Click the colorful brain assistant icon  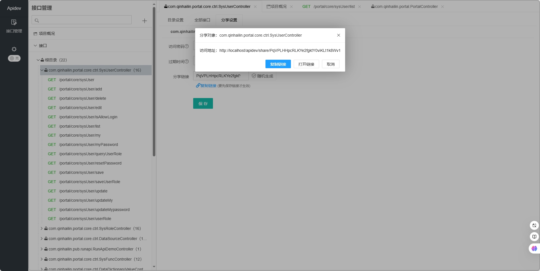[x=534, y=248]
